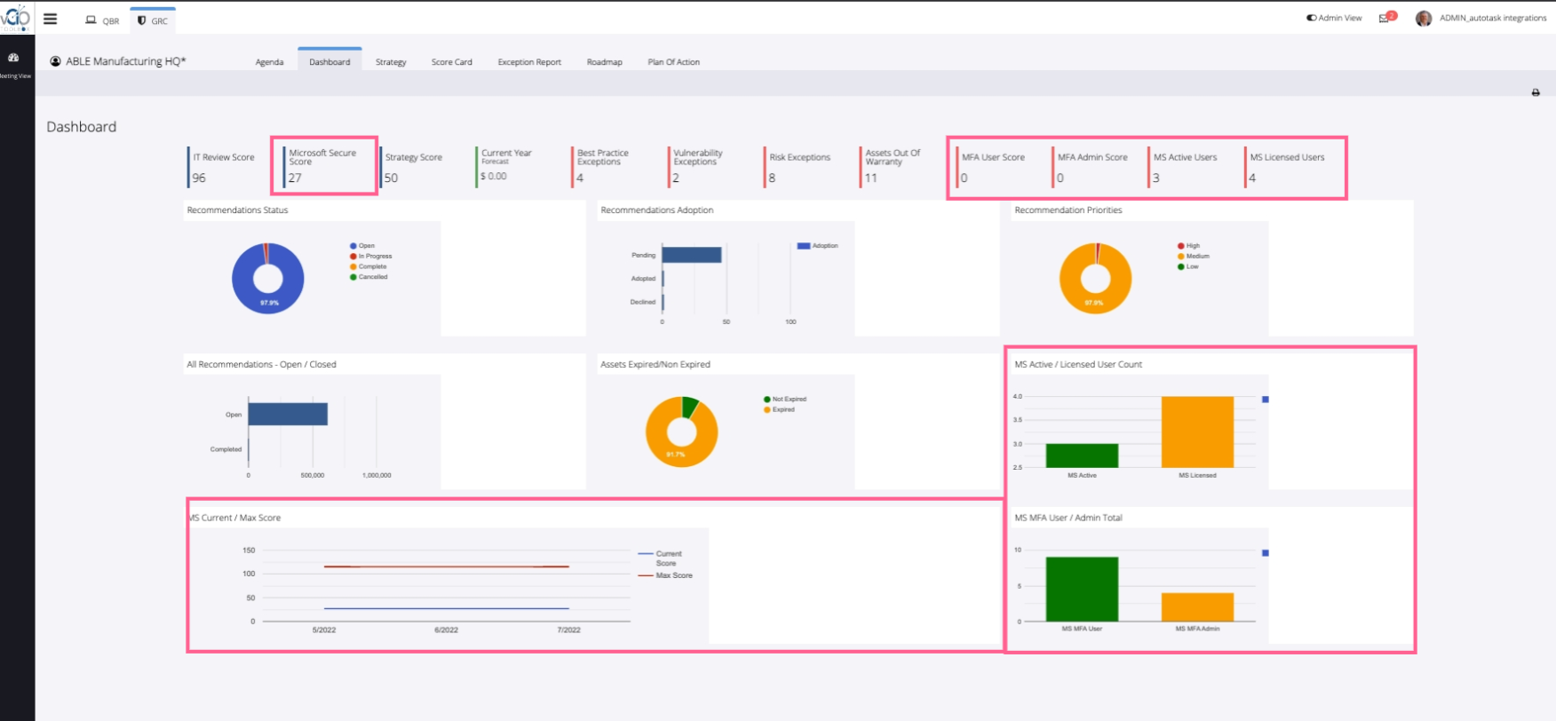The width and height of the screenshot is (1556, 721).
Task: Select the Dashboard tab
Action: pyautogui.click(x=329, y=61)
